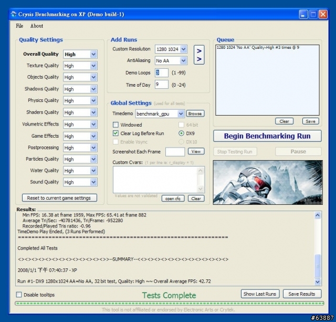Viewport: 336px width, 322px height.
Task: Click Begin Benchmarking Run
Action: 267,136
